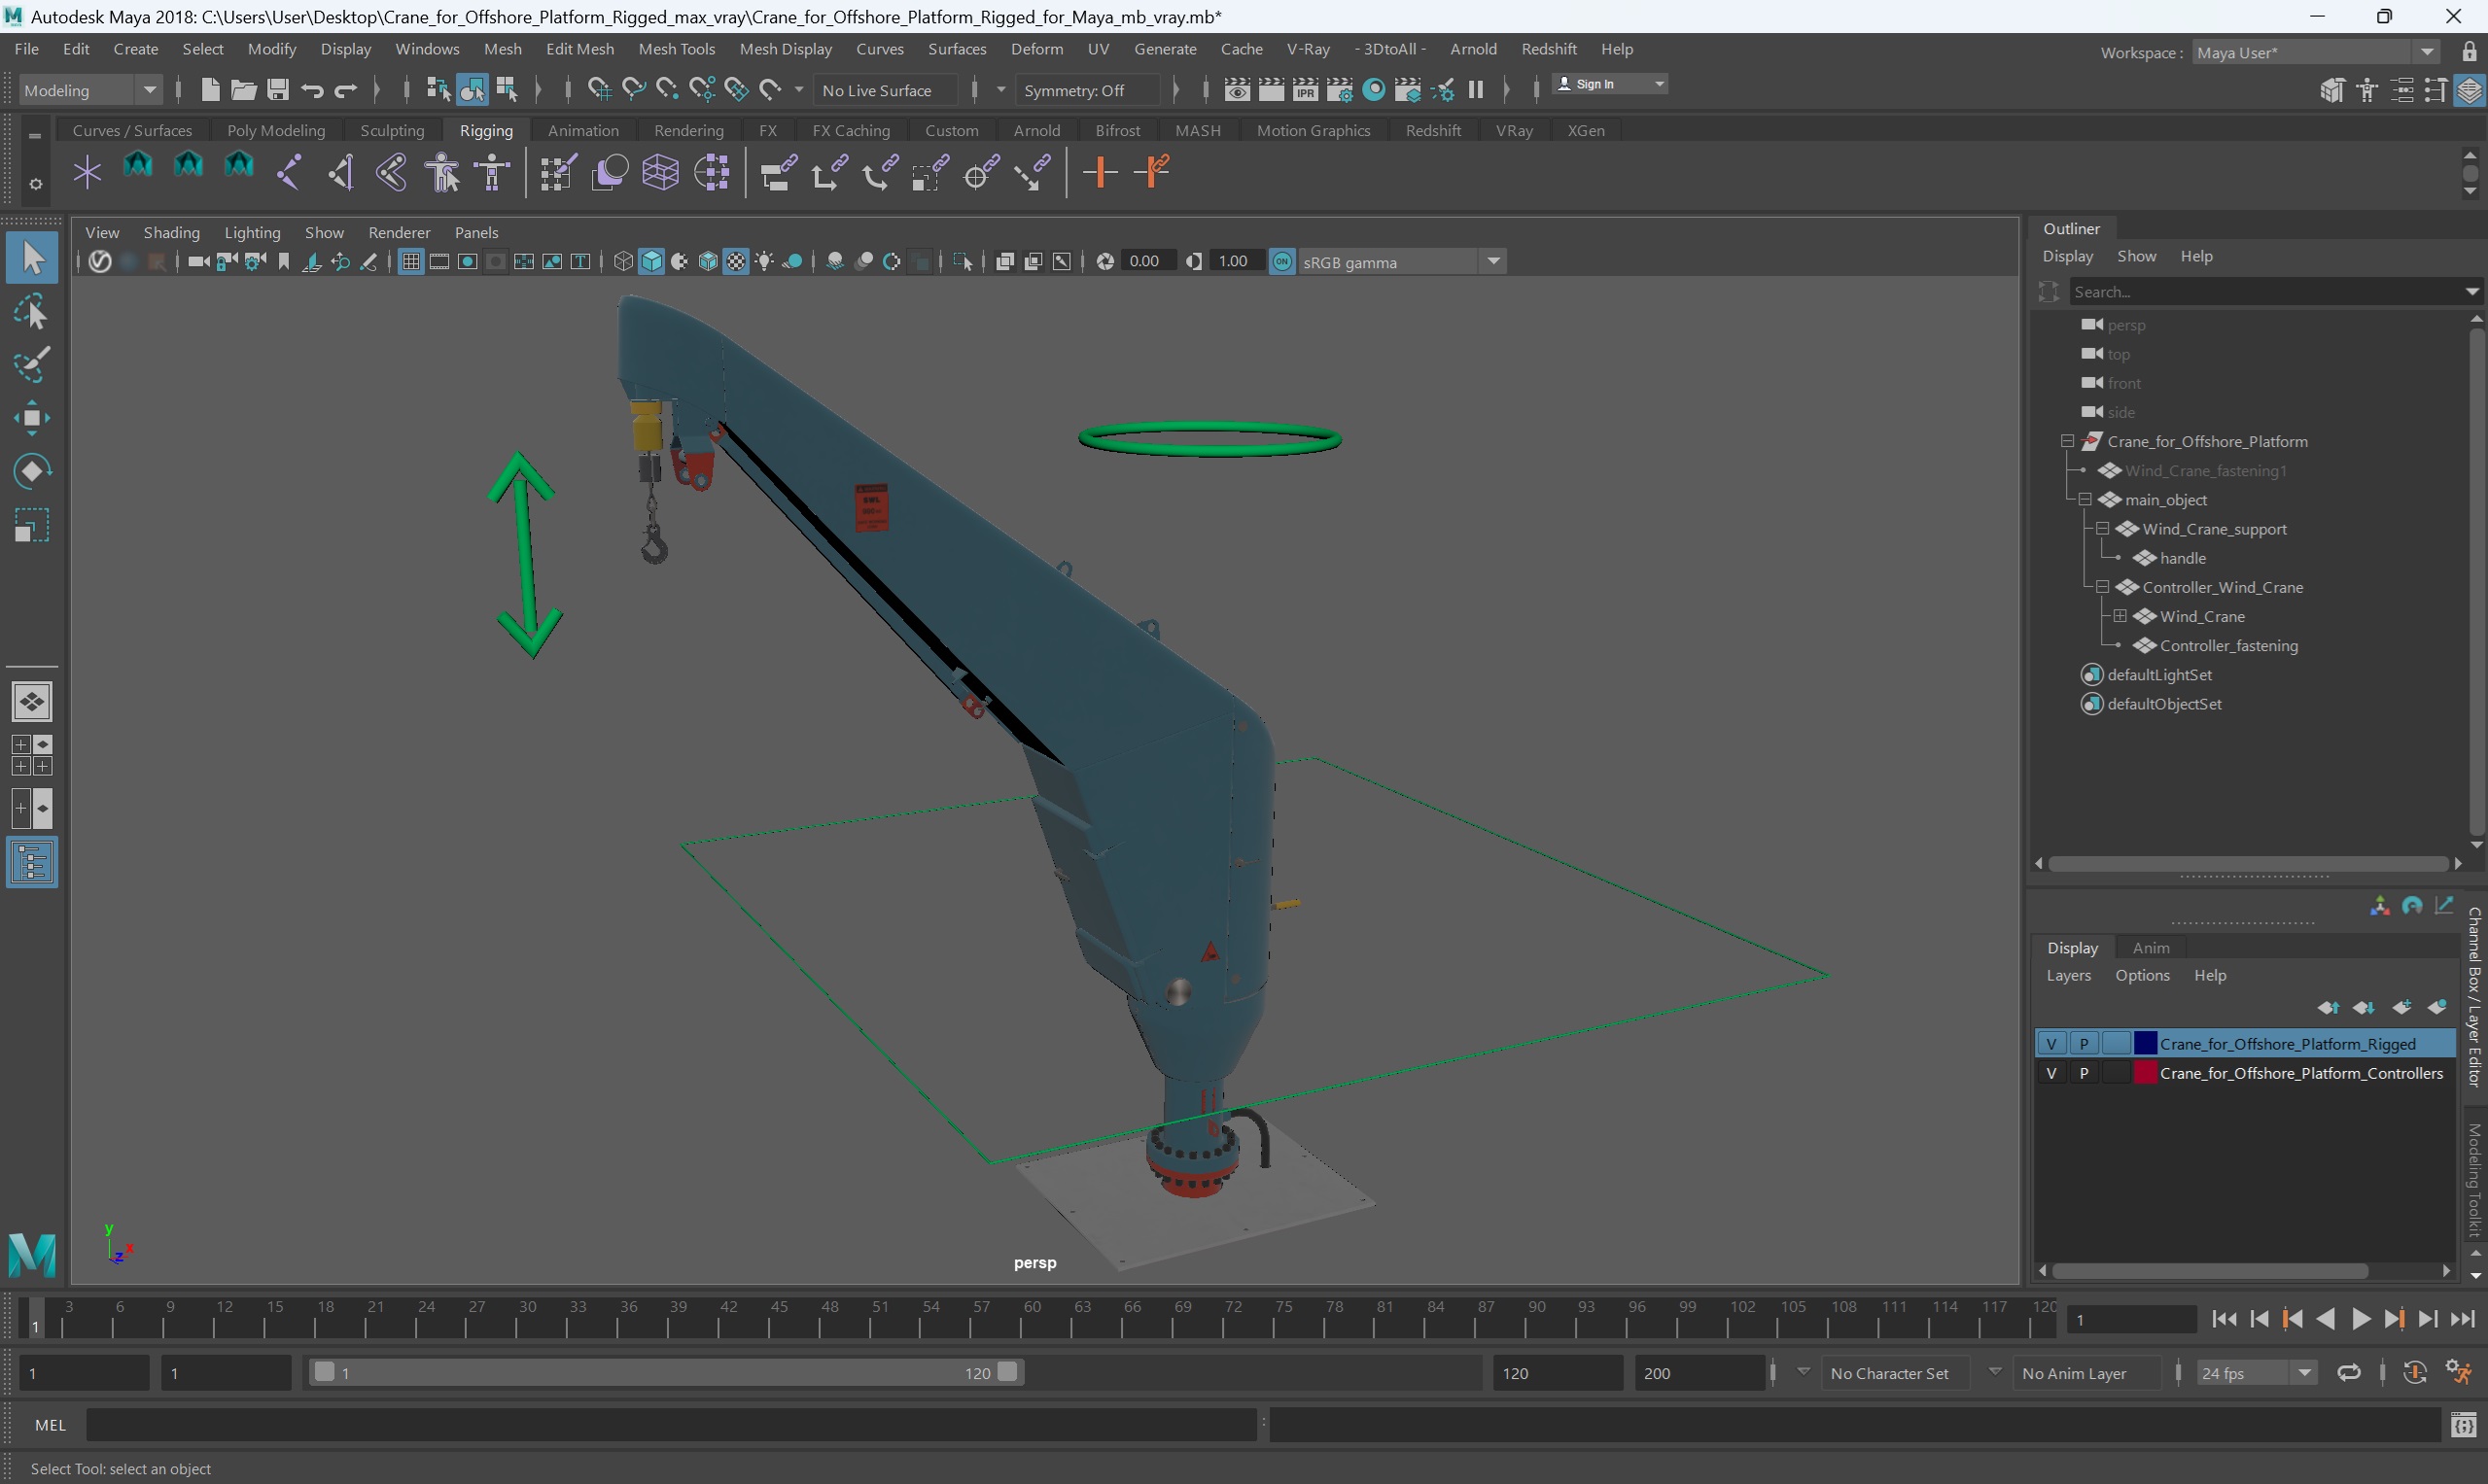Open the Sign In dropdown
2488x1484 pixels.
[1609, 84]
